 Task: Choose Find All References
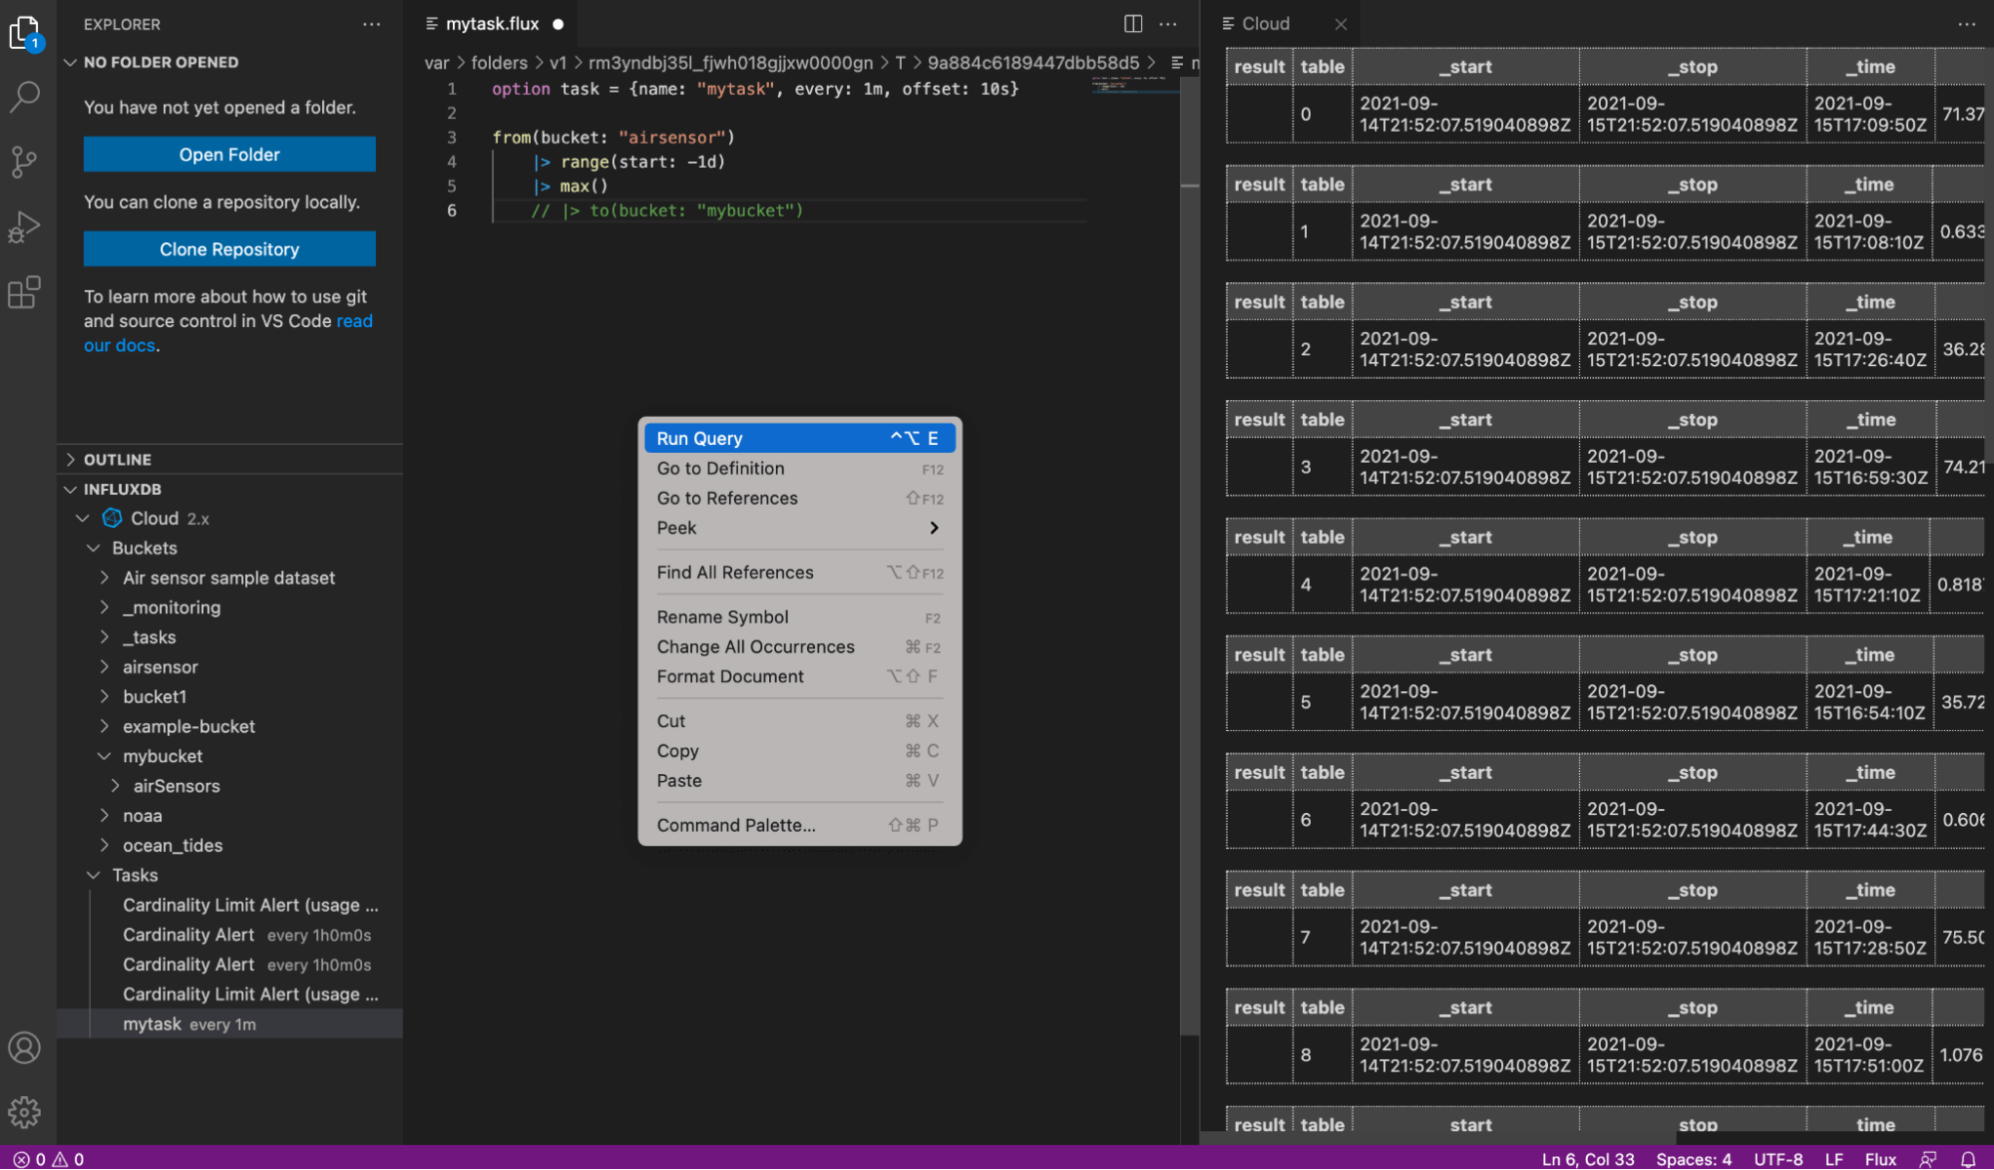click(799, 573)
